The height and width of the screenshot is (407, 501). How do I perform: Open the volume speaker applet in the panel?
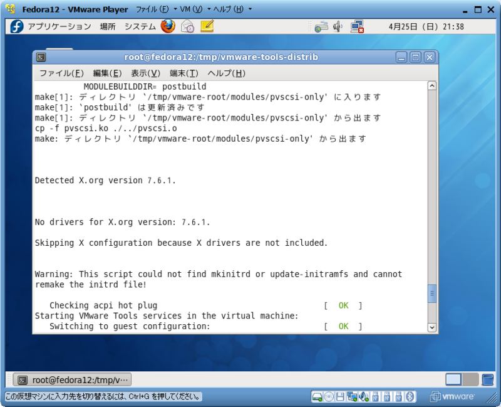(337, 26)
